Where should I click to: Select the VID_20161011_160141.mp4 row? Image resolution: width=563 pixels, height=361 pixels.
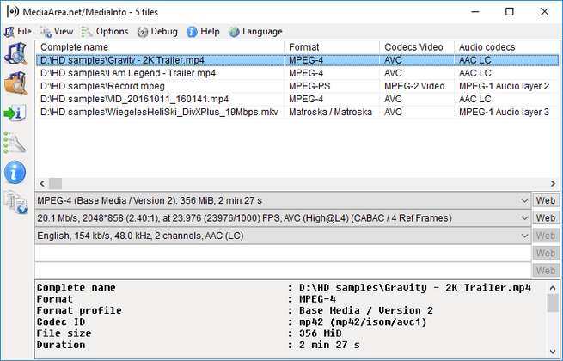click(x=297, y=99)
